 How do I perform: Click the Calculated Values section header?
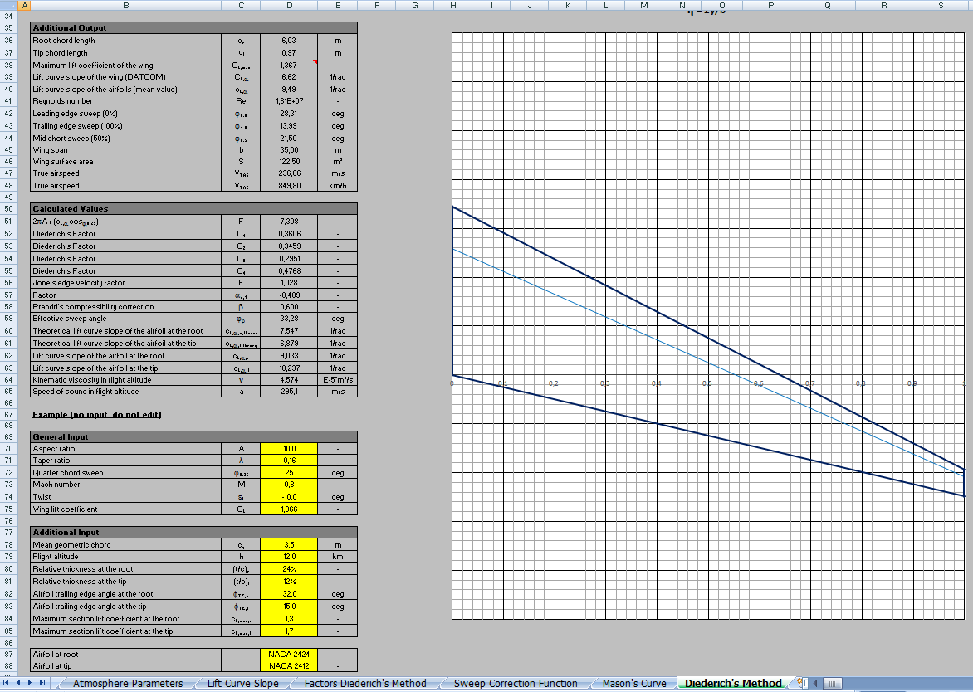193,208
